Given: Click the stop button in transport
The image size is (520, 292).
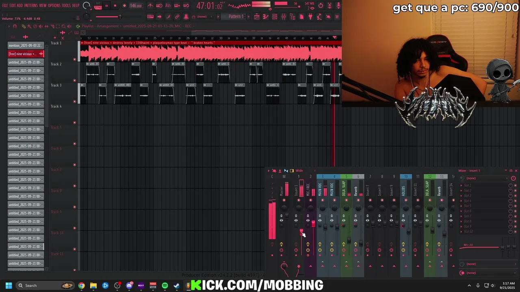Looking at the screenshot, I should [115, 6].
